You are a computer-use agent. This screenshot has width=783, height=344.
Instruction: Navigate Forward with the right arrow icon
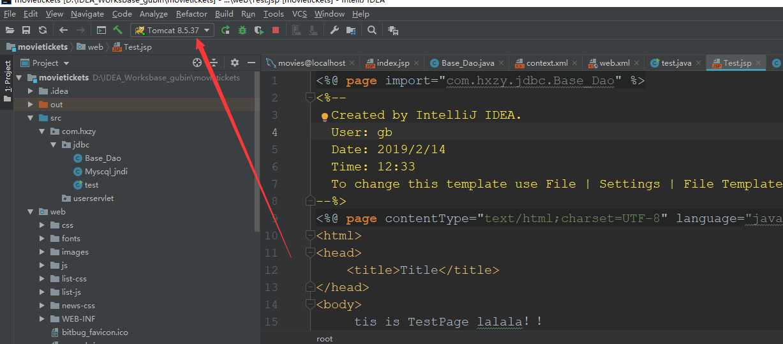click(x=80, y=30)
